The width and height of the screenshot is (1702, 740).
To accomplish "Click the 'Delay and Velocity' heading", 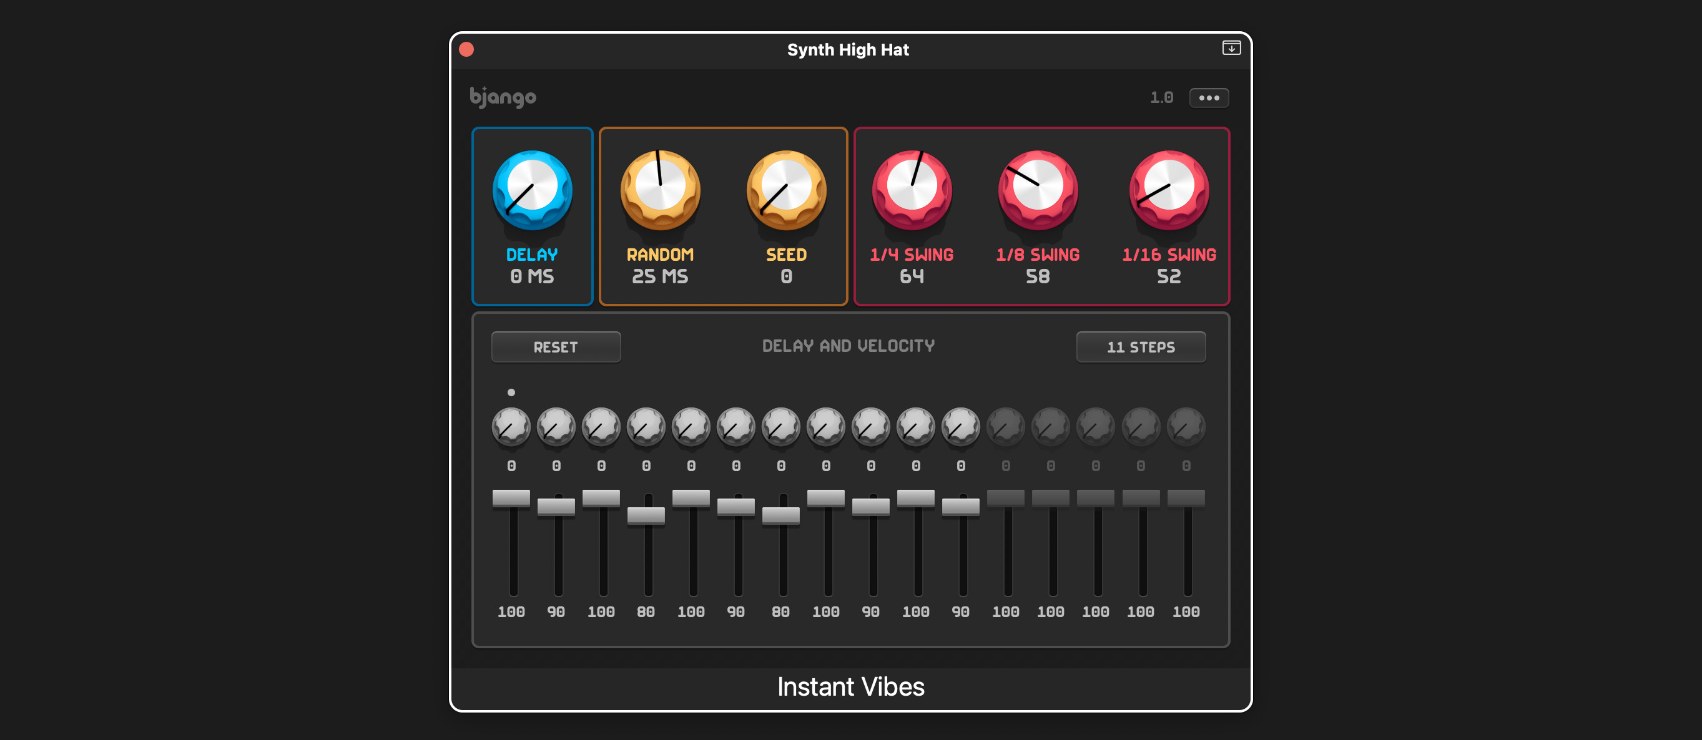I will coord(849,346).
